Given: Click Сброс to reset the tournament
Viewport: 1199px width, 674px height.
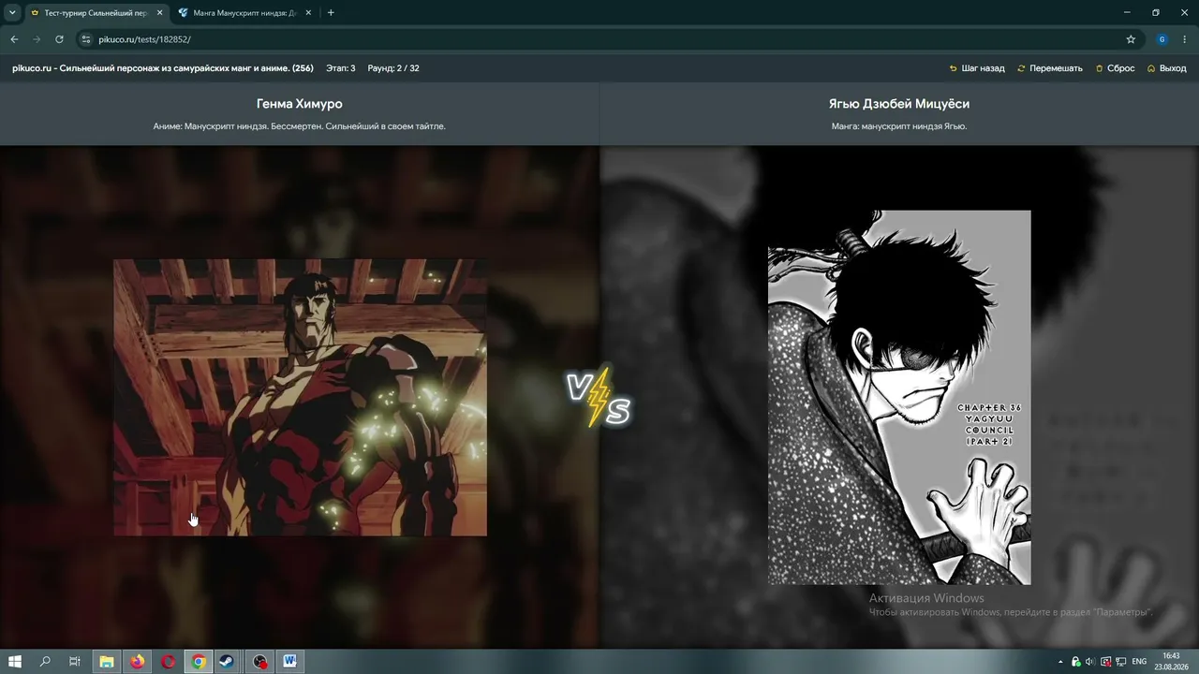Looking at the screenshot, I should pyautogui.click(x=1116, y=68).
